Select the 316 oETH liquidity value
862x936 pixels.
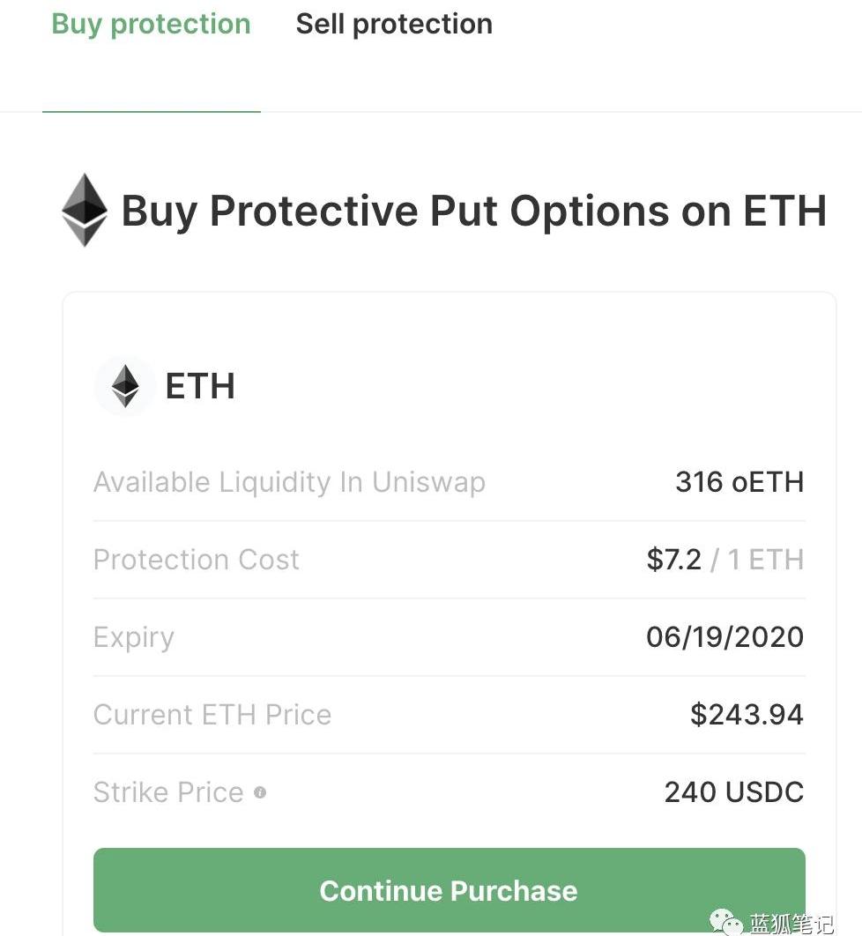[x=739, y=482]
